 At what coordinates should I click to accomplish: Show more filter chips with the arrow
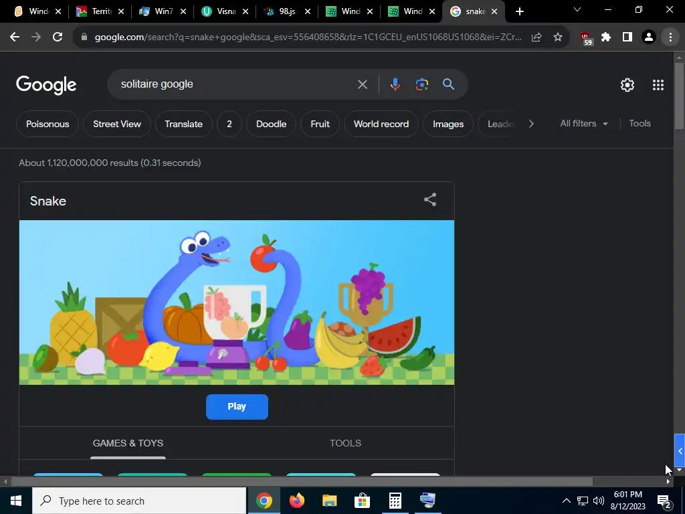531,124
